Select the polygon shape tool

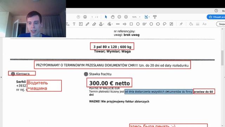pos(151,24)
